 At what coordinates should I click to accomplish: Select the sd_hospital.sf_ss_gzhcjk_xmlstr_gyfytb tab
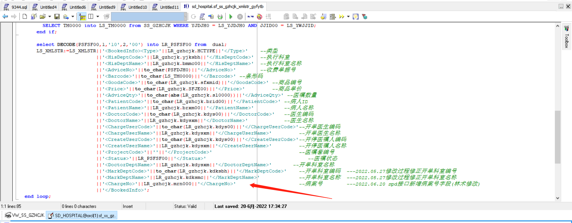pos(224,6)
